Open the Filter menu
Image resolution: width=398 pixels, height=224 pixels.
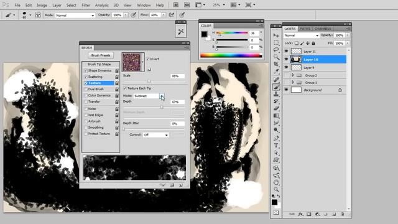coord(86,5)
